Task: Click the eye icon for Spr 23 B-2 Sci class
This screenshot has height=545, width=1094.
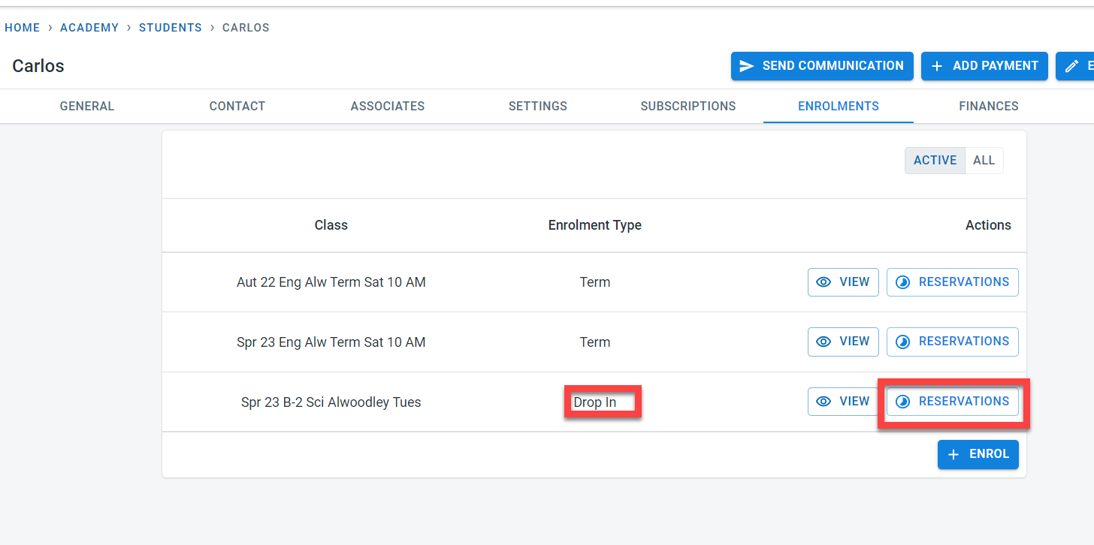Action: point(824,402)
